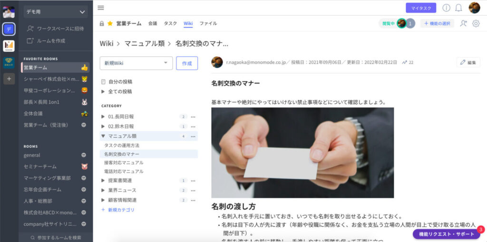Open more options for マニュアル類 category
The image size is (487, 242).
point(193,136)
